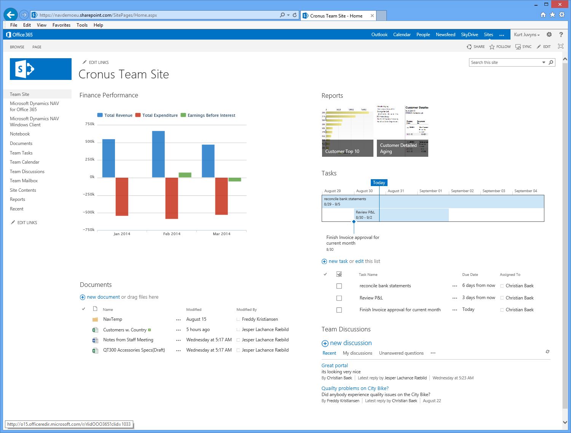Click green Earnings Before Interest legend swatch
Image resolution: width=571 pixels, height=433 pixels.
click(x=183, y=115)
